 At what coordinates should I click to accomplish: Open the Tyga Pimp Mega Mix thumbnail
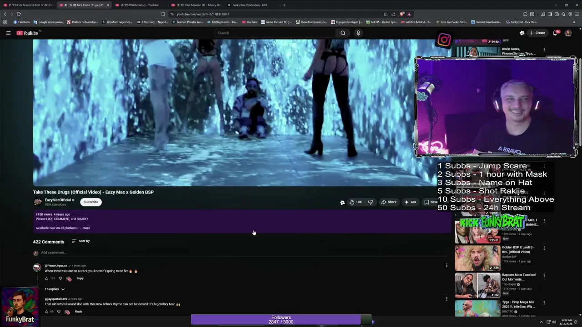pos(477,309)
